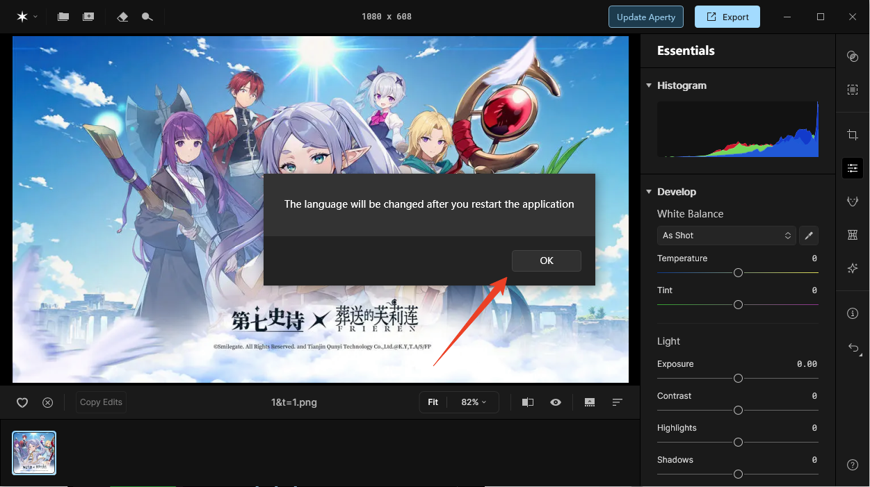Screen dimensions: 870x487
Task: Open the Crop tool in right sidebar
Action: point(853,135)
